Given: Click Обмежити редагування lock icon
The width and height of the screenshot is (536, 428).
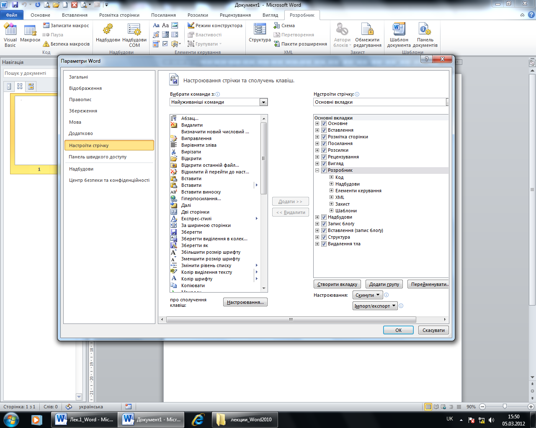Looking at the screenshot, I should (x=367, y=35).
